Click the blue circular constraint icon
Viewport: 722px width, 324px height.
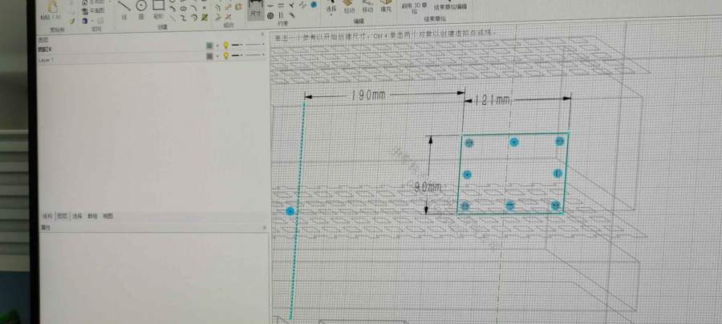tap(314, 5)
